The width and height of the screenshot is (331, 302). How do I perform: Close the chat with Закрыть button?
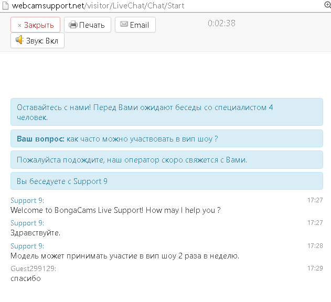(35, 25)
